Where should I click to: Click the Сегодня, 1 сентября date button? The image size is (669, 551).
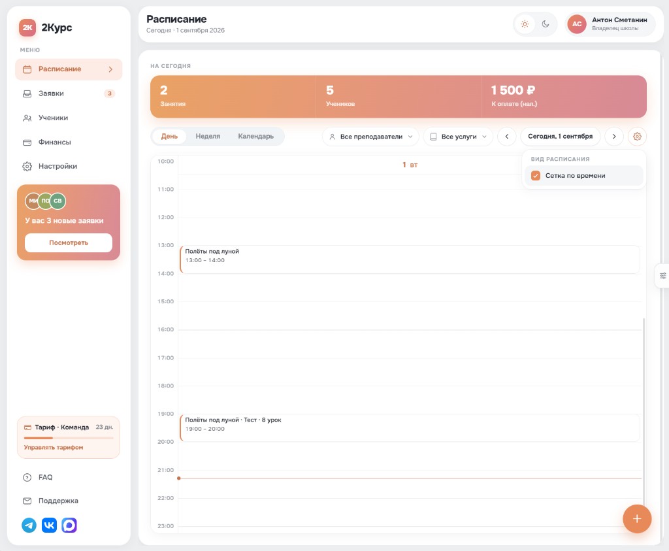pyautogui.click(x=560, y=137)
